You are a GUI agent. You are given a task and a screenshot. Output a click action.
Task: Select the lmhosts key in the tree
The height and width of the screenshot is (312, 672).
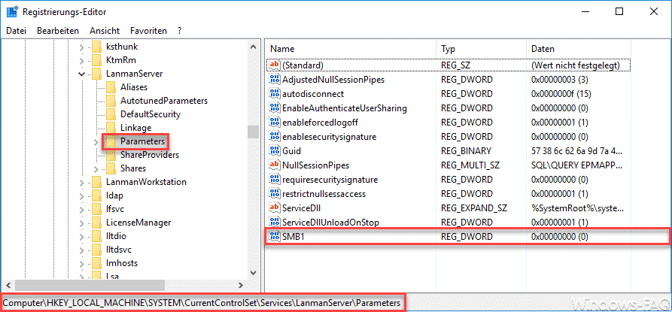click(122, 263)
